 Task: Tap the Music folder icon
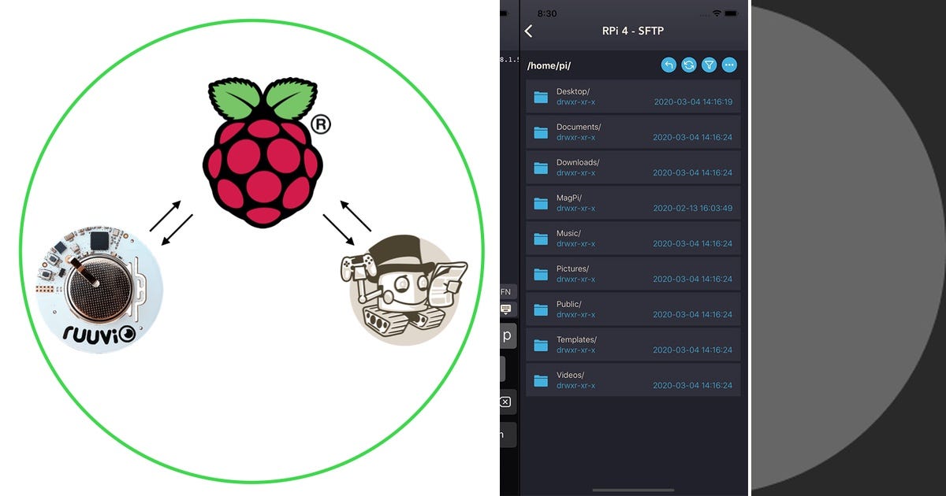pyautogui.click(x=541, y=238)
